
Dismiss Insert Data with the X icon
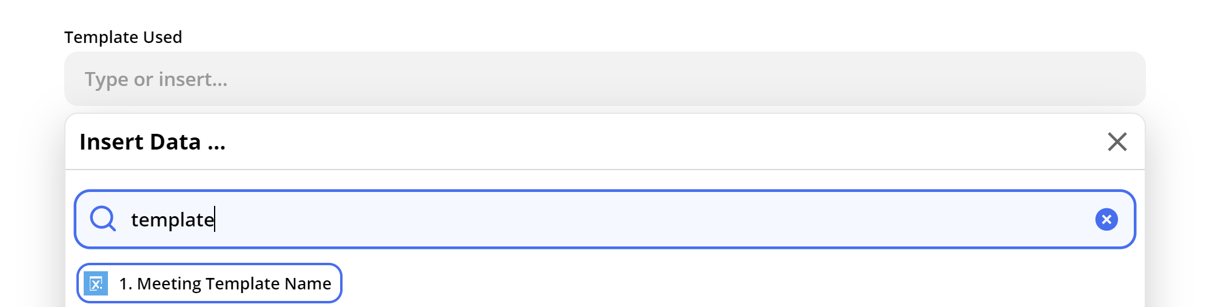[1117, 142]
